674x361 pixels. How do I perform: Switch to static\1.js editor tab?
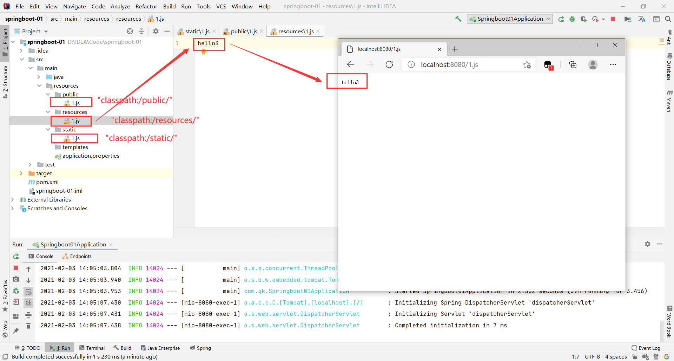(x=197, y=31)
